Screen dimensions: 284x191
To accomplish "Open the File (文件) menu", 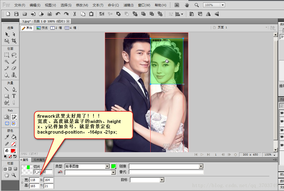I will (x=20, y=5).
